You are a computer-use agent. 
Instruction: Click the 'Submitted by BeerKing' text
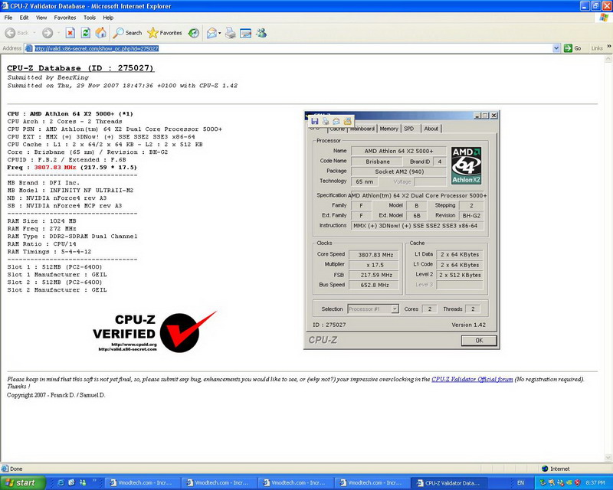tap(48, 77)
